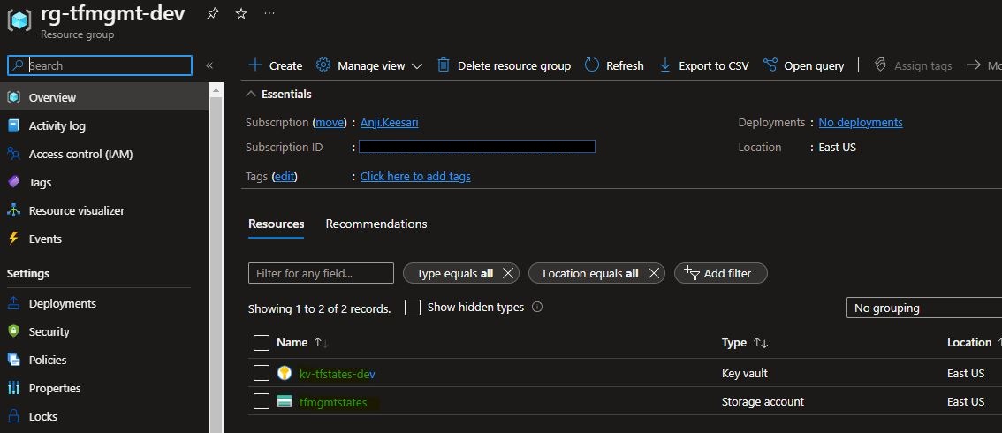Click the storage account icon
This screenshot has width=1002, height=433.
pos(285,402)
